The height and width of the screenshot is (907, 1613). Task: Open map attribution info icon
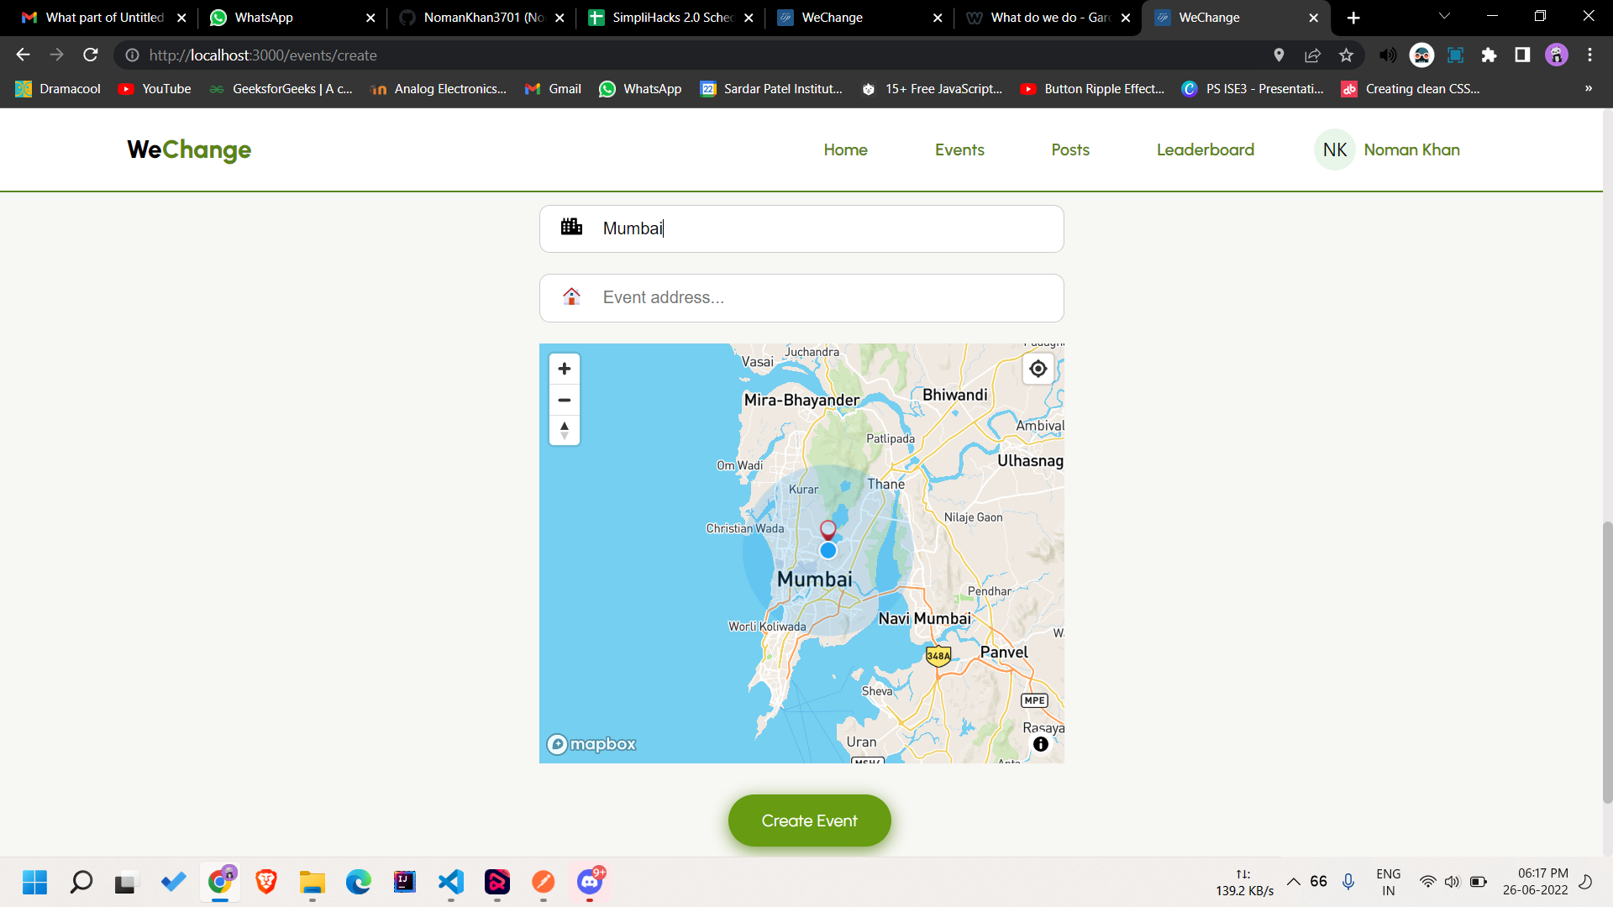(1041, 744)
